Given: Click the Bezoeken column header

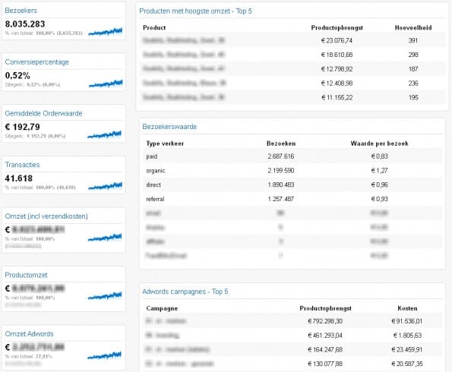Looking at the screenshot, I should pyautogui.click(x=281, y=143).
